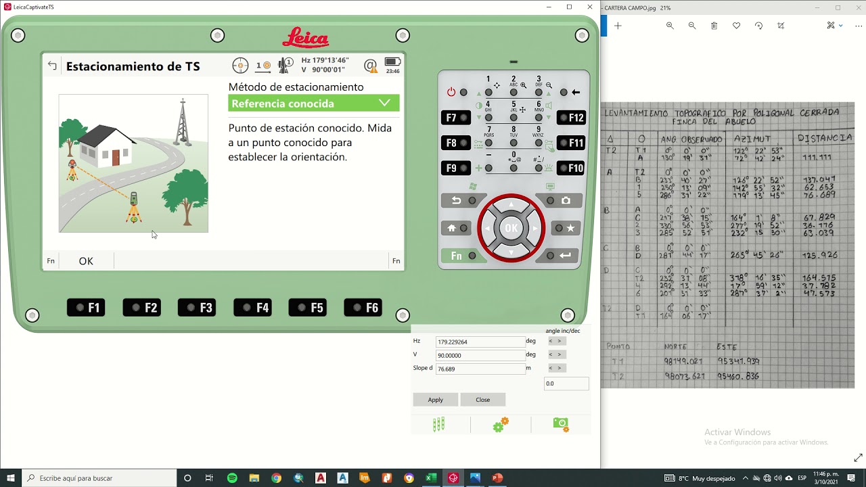Click the green prisms/poles icon
866x487 pixels.
439,425
